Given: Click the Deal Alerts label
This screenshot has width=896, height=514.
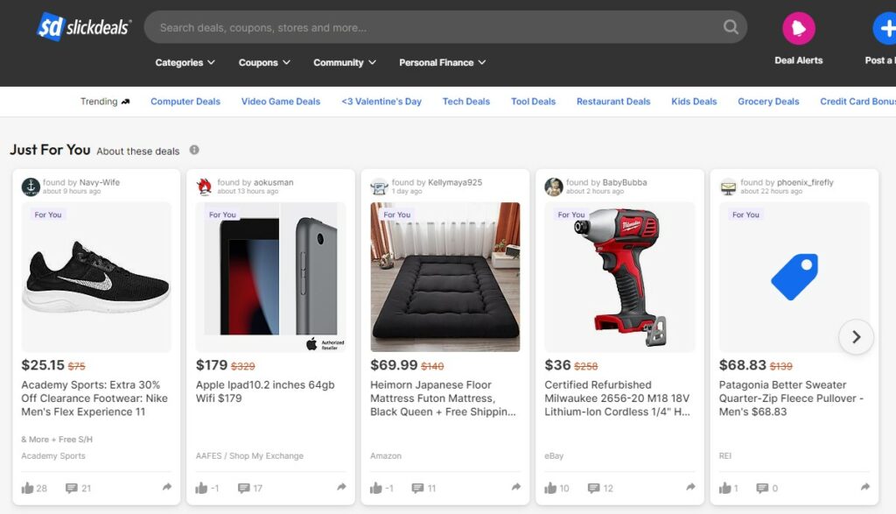Looking at the screenshot, I should [x=798, y=60].
